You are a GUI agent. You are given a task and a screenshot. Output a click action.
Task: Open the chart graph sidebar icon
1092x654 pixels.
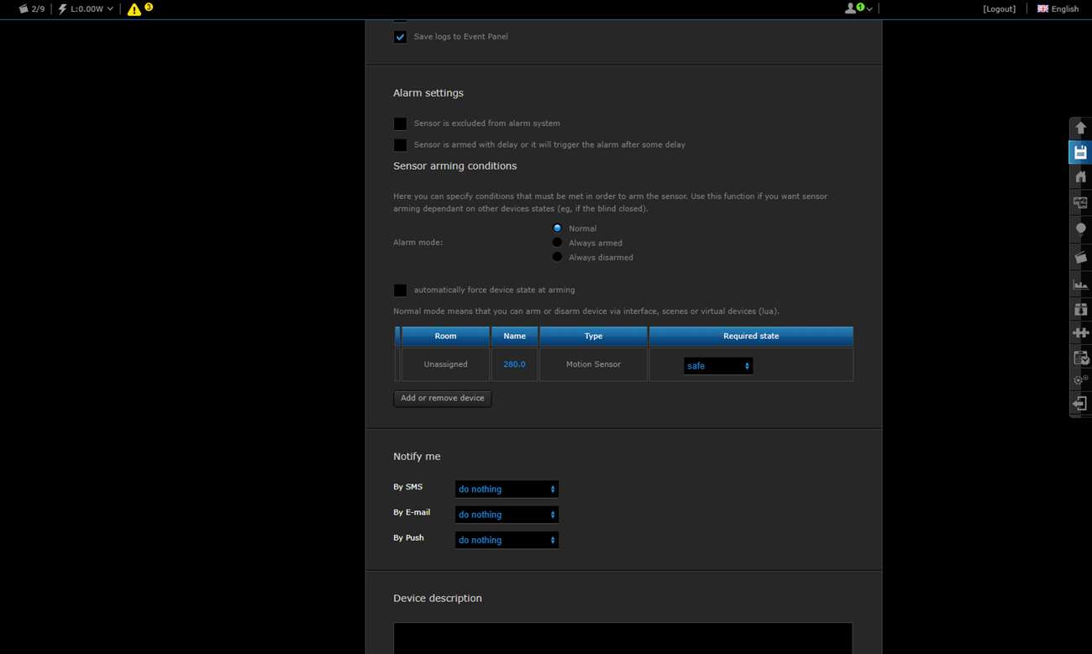[1080, 284]
